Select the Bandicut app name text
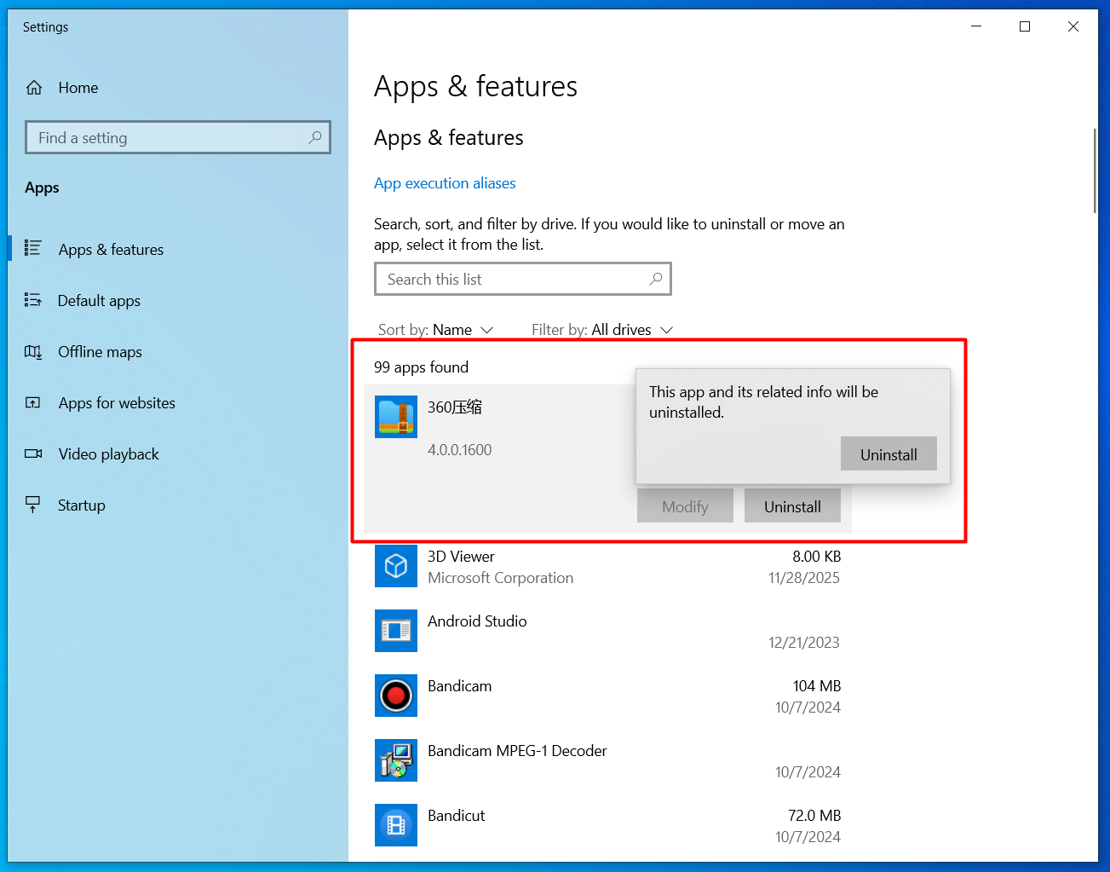Screen dimensions: 1110x872 (456, 816)
